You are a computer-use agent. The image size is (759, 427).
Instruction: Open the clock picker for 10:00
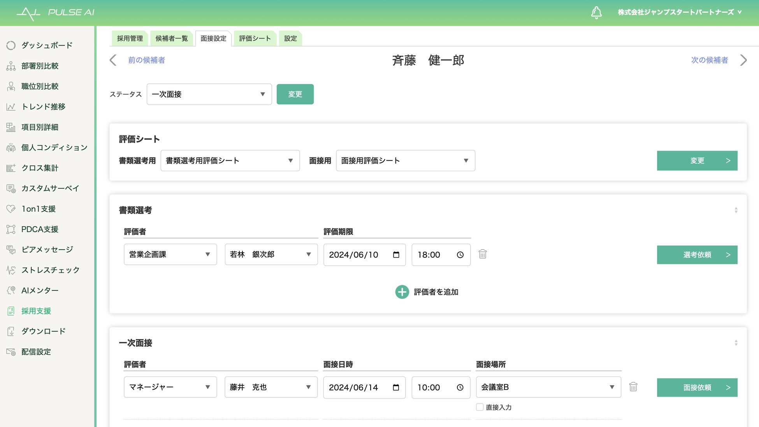(x=460, y=387)
